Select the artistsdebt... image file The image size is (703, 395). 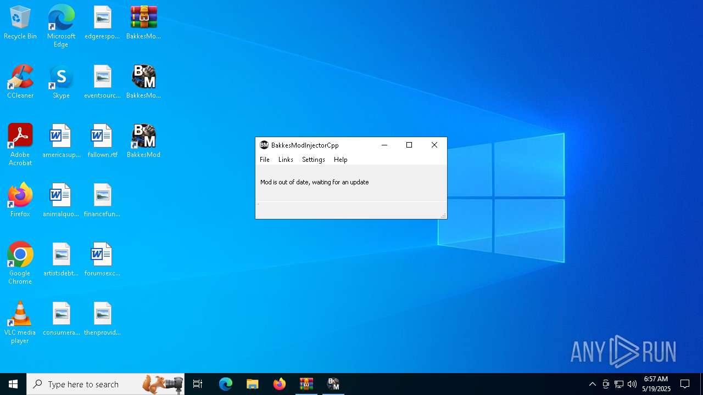pyautogui.click(x=61, y=260)
